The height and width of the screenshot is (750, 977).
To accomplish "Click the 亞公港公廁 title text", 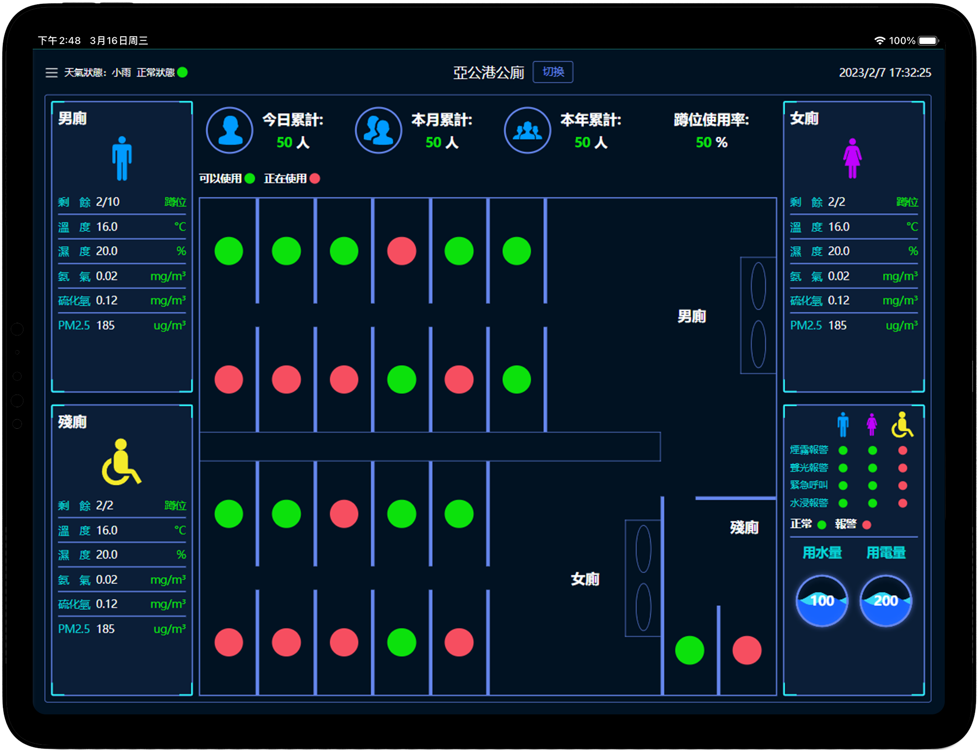I will click(x=488, y=73).
